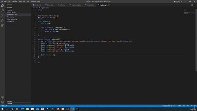Click the split editor right icon
197x111 pixels.
pos(192,5)
